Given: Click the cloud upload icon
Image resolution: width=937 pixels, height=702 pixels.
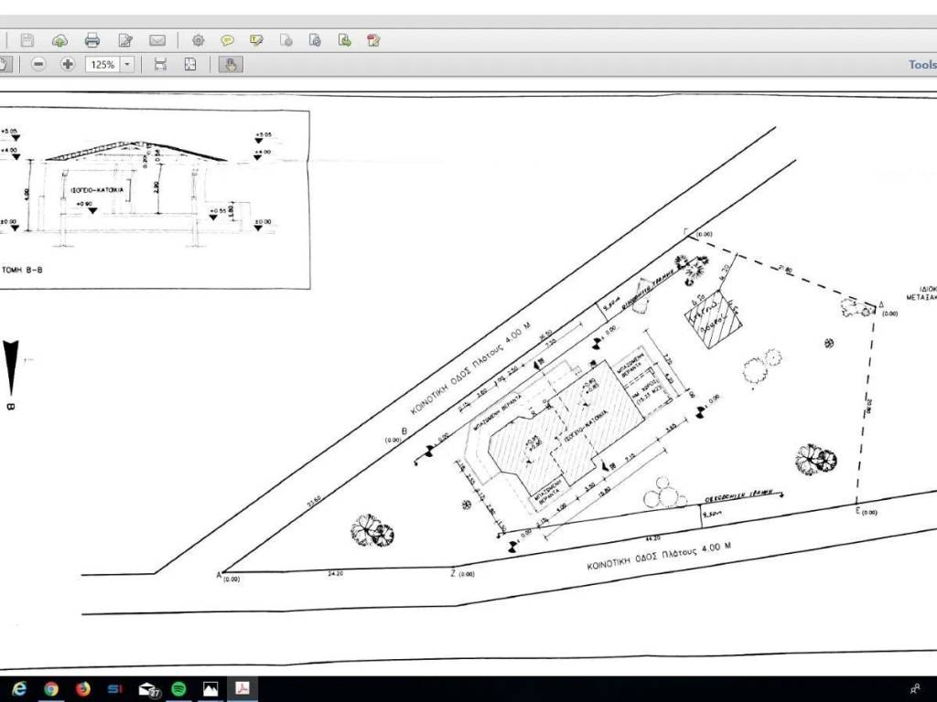Looking at the screenshot, I should (59, 40).
